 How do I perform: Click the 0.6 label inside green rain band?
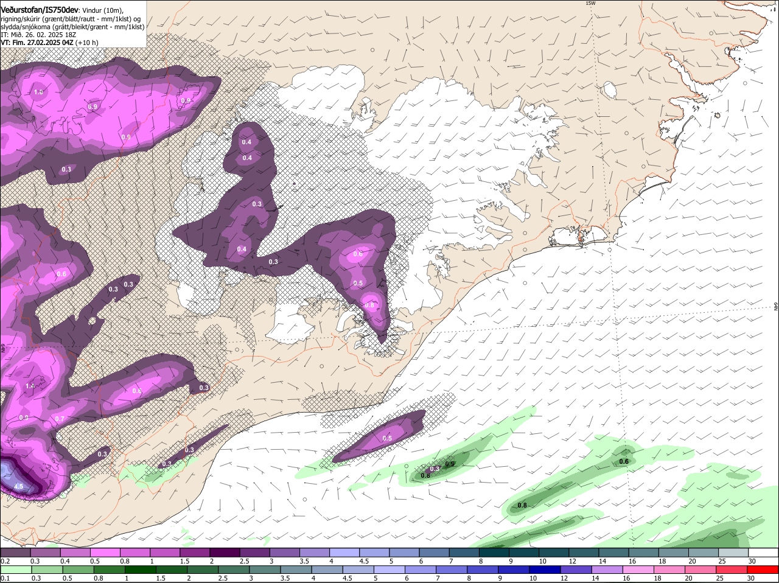pyautogui.click(x=624, y=461)
